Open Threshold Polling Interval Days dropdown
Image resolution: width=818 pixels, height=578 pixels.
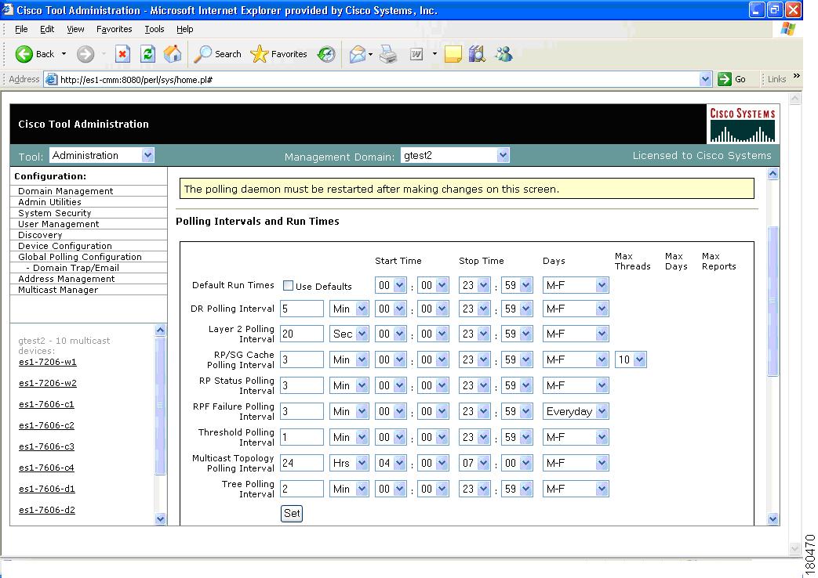click(576, 437)
